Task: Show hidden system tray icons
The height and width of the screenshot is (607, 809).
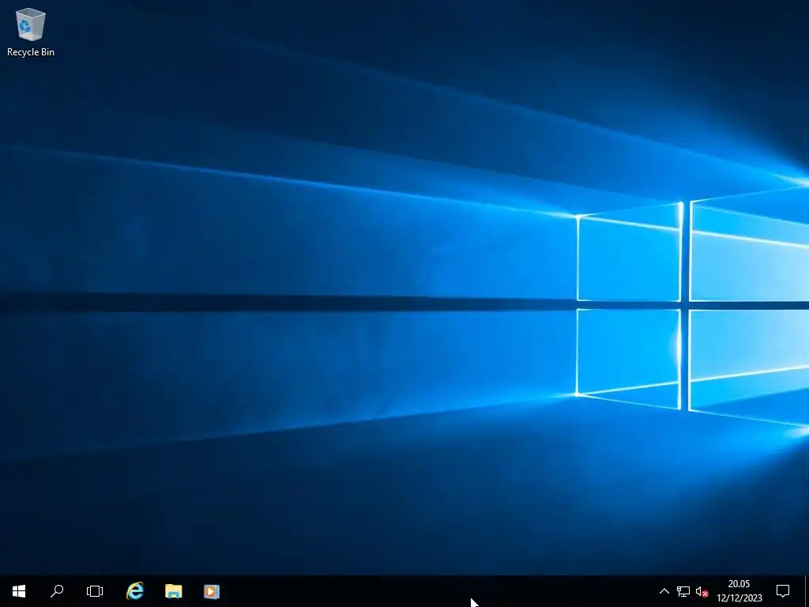Action: pos(664,591)
